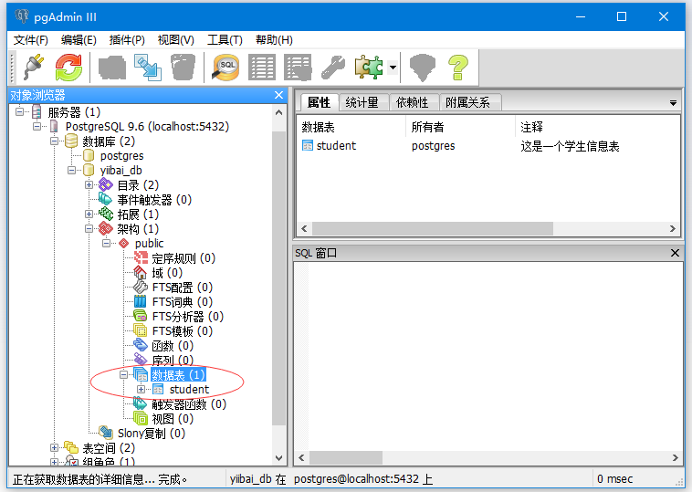This screenshot has width=692, height=492.
Task: Open help with the question mark icon
Action: (x=457, y=67)
